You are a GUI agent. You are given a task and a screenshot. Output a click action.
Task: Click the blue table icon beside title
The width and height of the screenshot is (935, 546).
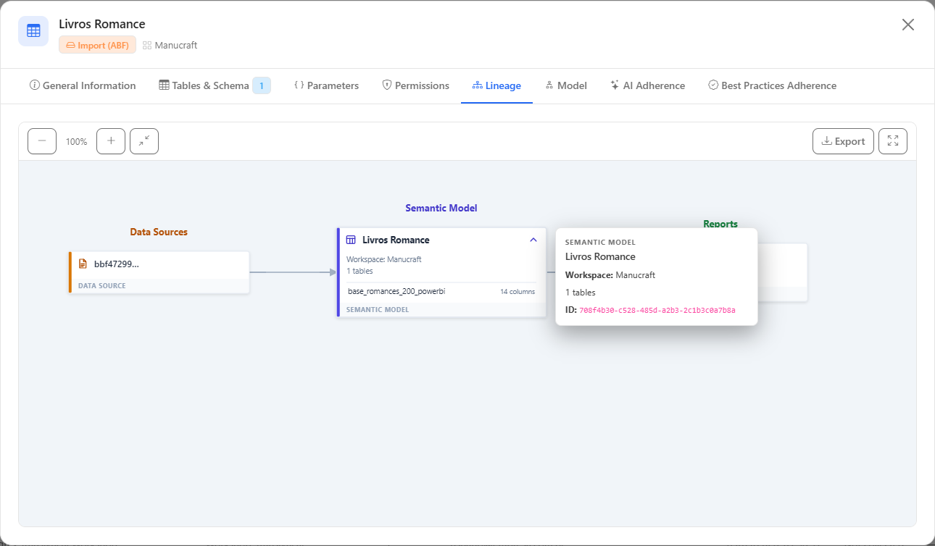click(33, 31)
